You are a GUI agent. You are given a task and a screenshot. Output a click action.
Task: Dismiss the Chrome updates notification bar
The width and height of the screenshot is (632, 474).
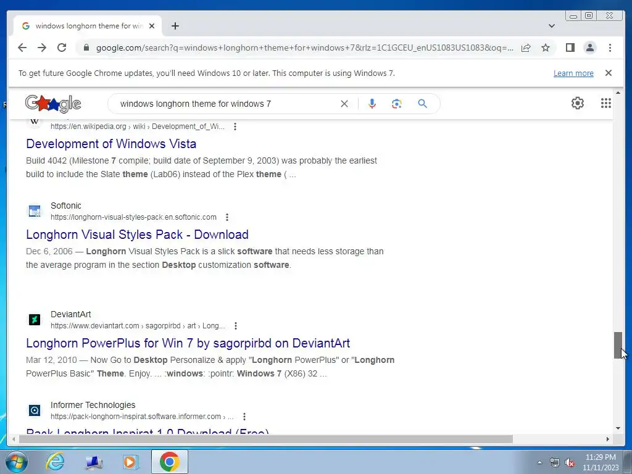608,73
